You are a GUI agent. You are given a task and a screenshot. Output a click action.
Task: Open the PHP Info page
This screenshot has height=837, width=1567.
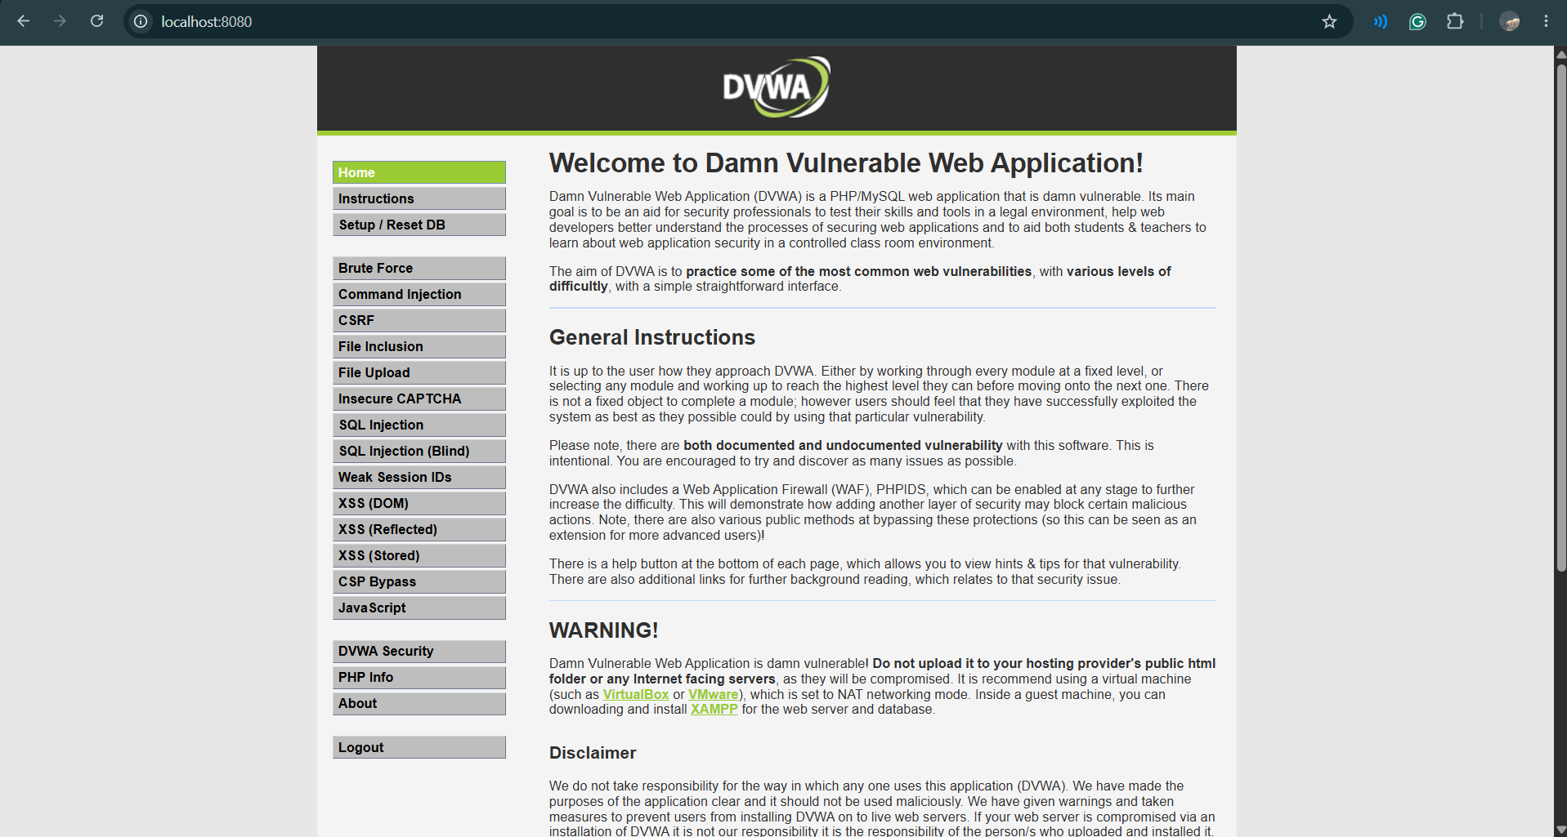point(419,677)
